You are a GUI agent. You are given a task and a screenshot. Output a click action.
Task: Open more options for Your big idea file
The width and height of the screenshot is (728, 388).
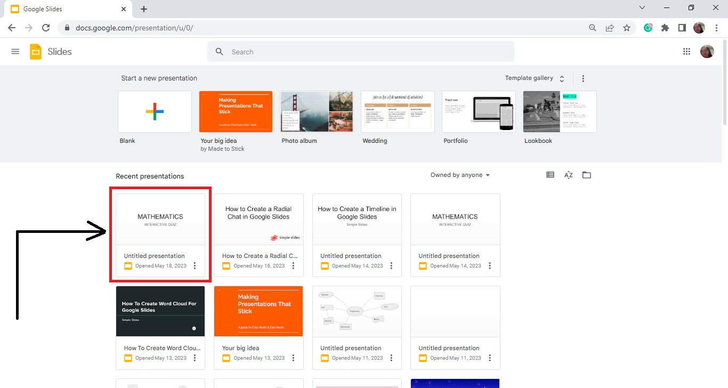(x=293, y=358)
